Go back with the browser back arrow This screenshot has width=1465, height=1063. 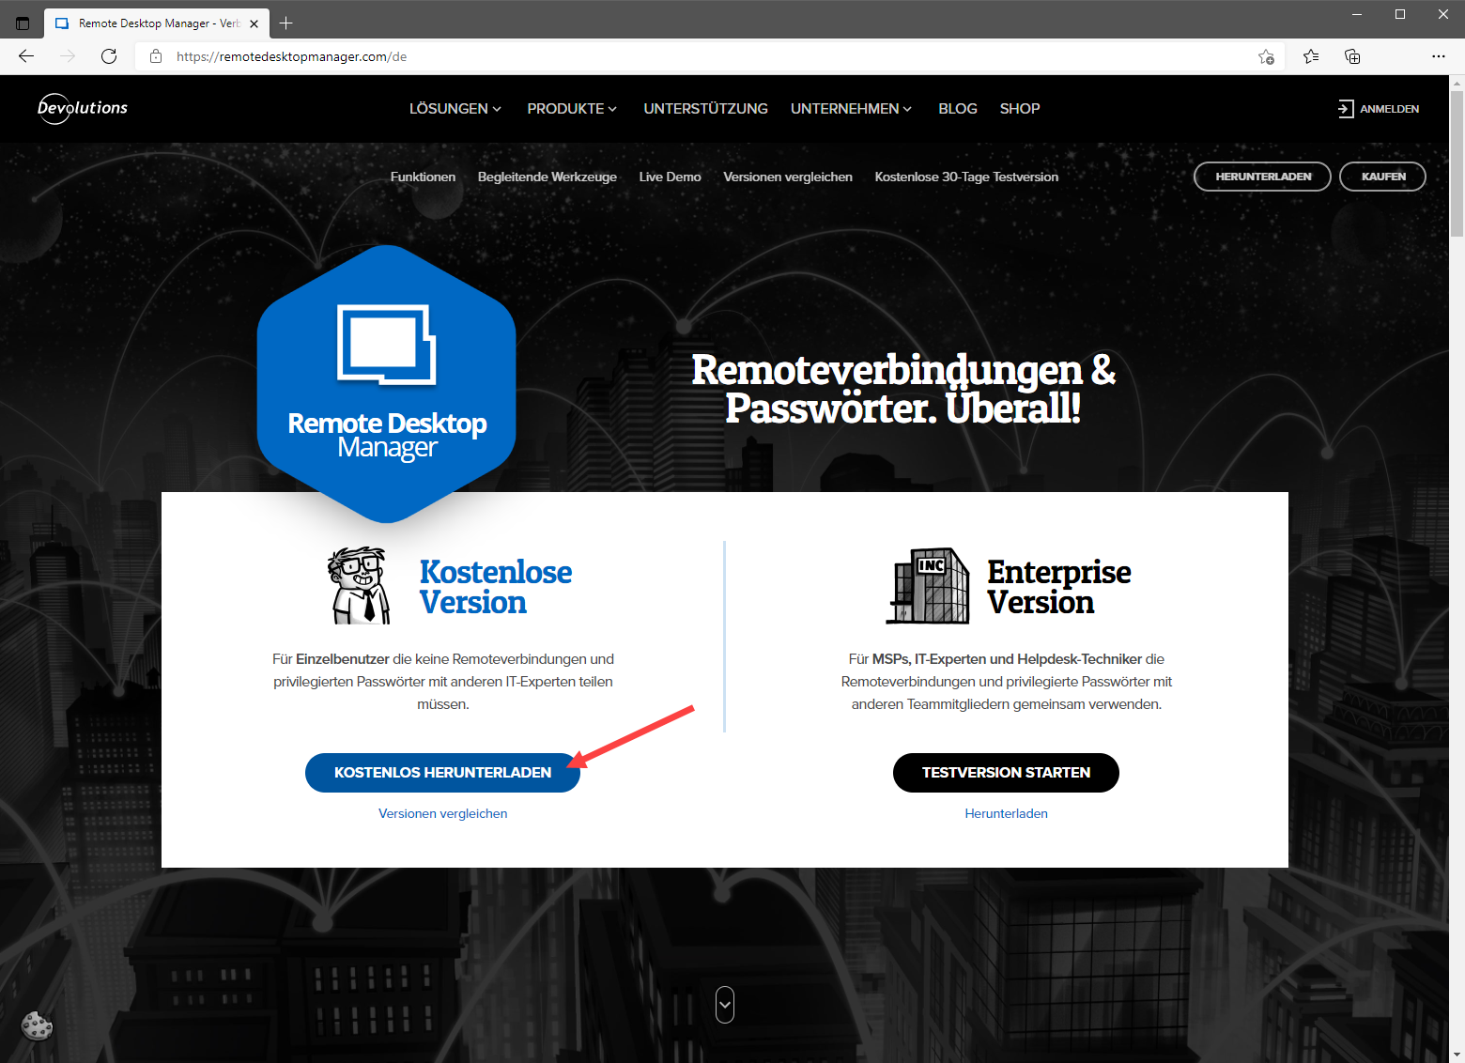[26, 56]
